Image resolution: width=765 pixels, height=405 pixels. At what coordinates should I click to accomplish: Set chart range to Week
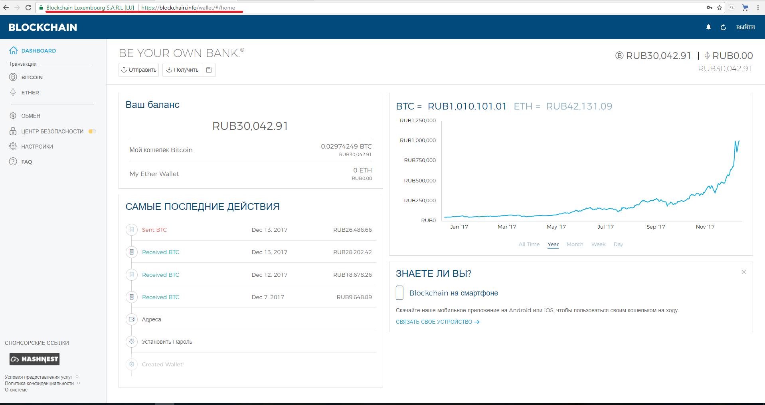[598, 245]
